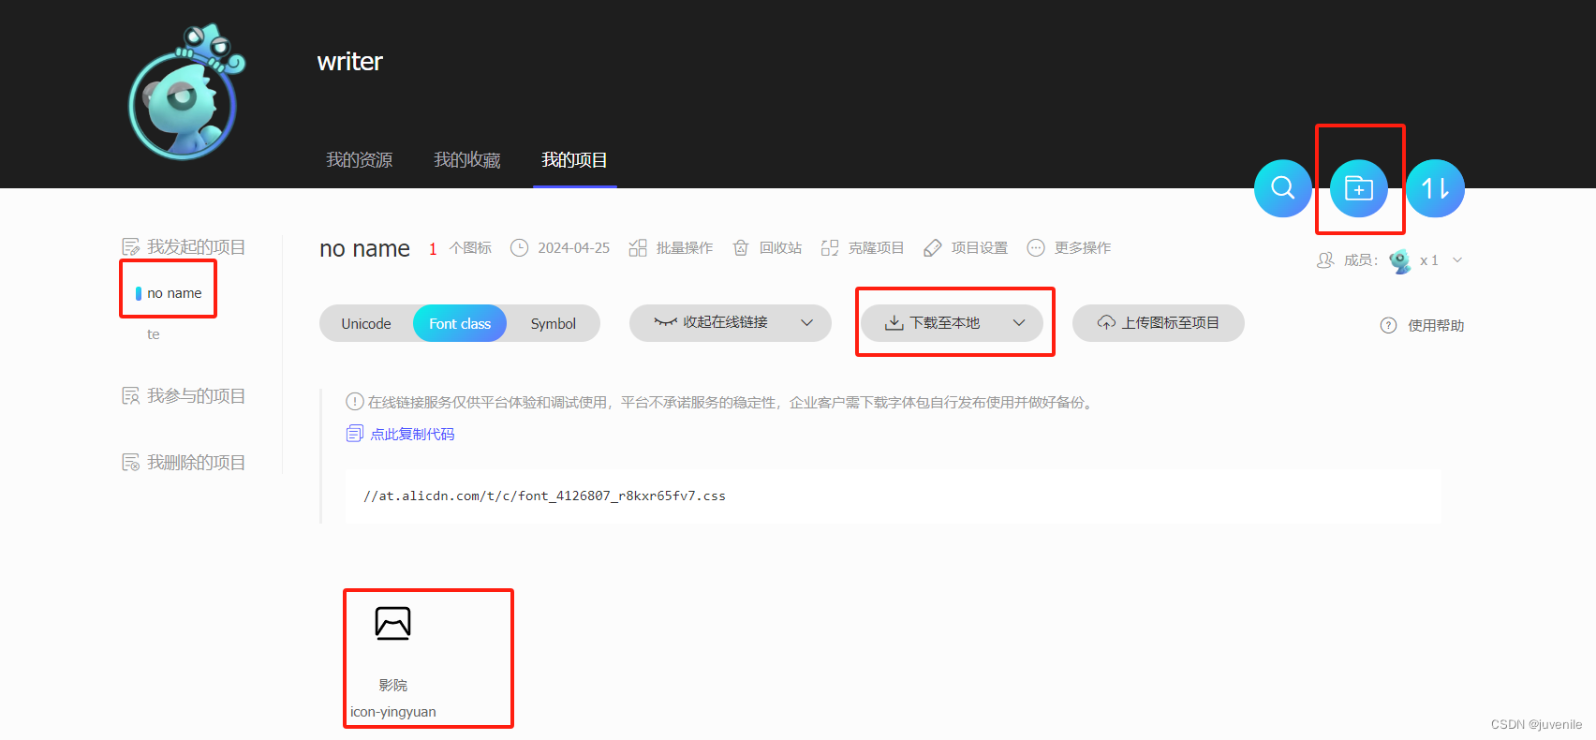Open 我发起的项目 list
1596x740 pixels.
coord(196,246)
